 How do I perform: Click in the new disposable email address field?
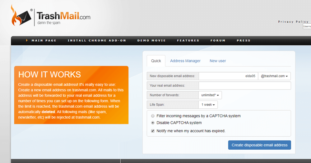pos(228,76)
